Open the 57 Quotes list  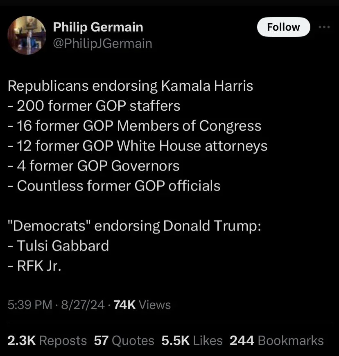pyautogui.click(x=124, y=340)
